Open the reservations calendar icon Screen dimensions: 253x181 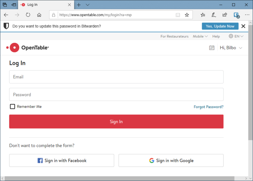pyautogui.click(x=212, y=48)
